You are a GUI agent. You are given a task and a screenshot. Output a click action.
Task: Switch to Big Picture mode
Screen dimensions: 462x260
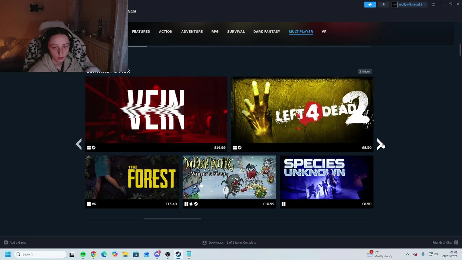click(x=433, y=4)
